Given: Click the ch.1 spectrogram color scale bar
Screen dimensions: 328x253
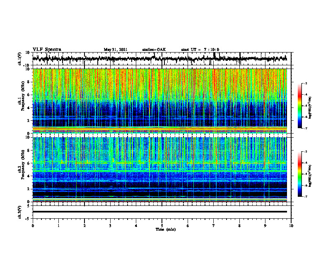Looking at the screenshot, I should 300,106.
